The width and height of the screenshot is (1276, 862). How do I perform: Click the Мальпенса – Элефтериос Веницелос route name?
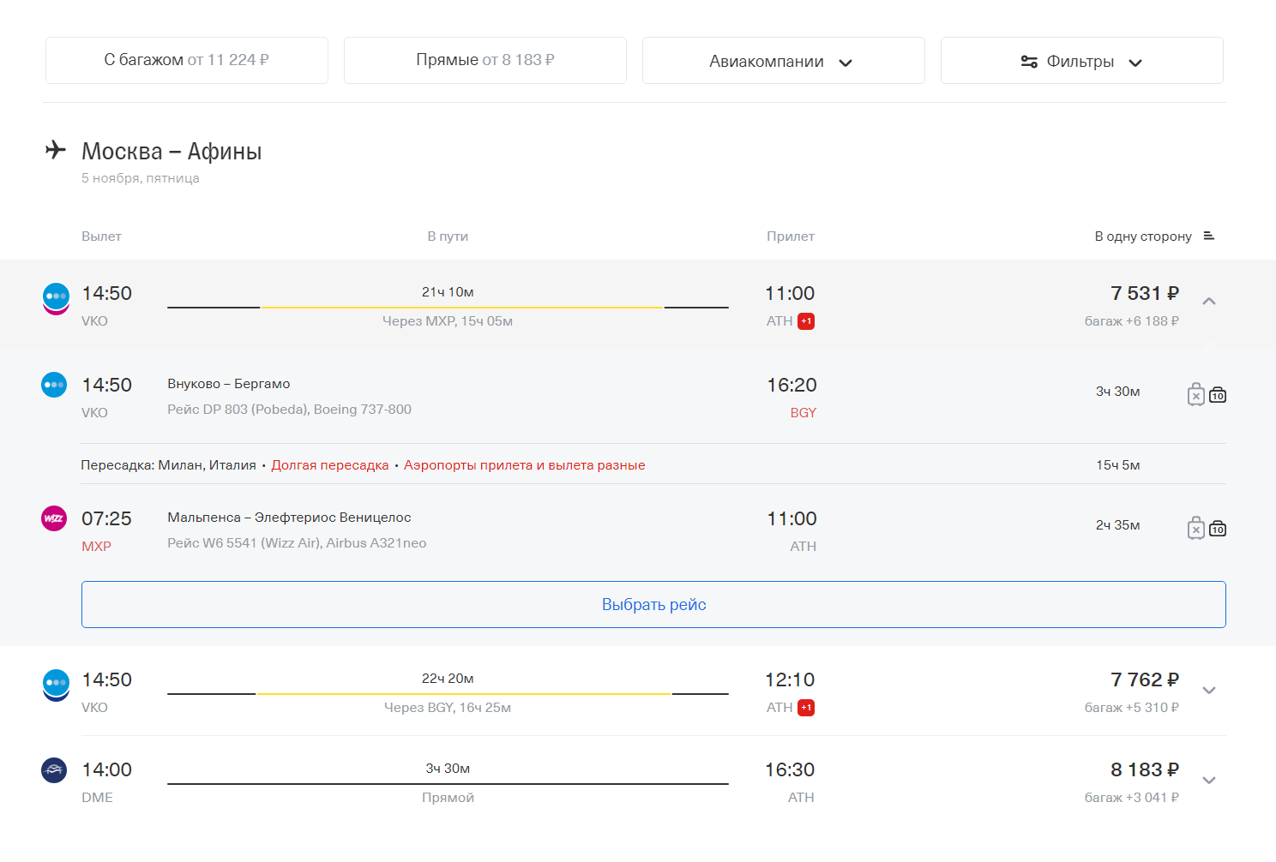pos(289,518)
